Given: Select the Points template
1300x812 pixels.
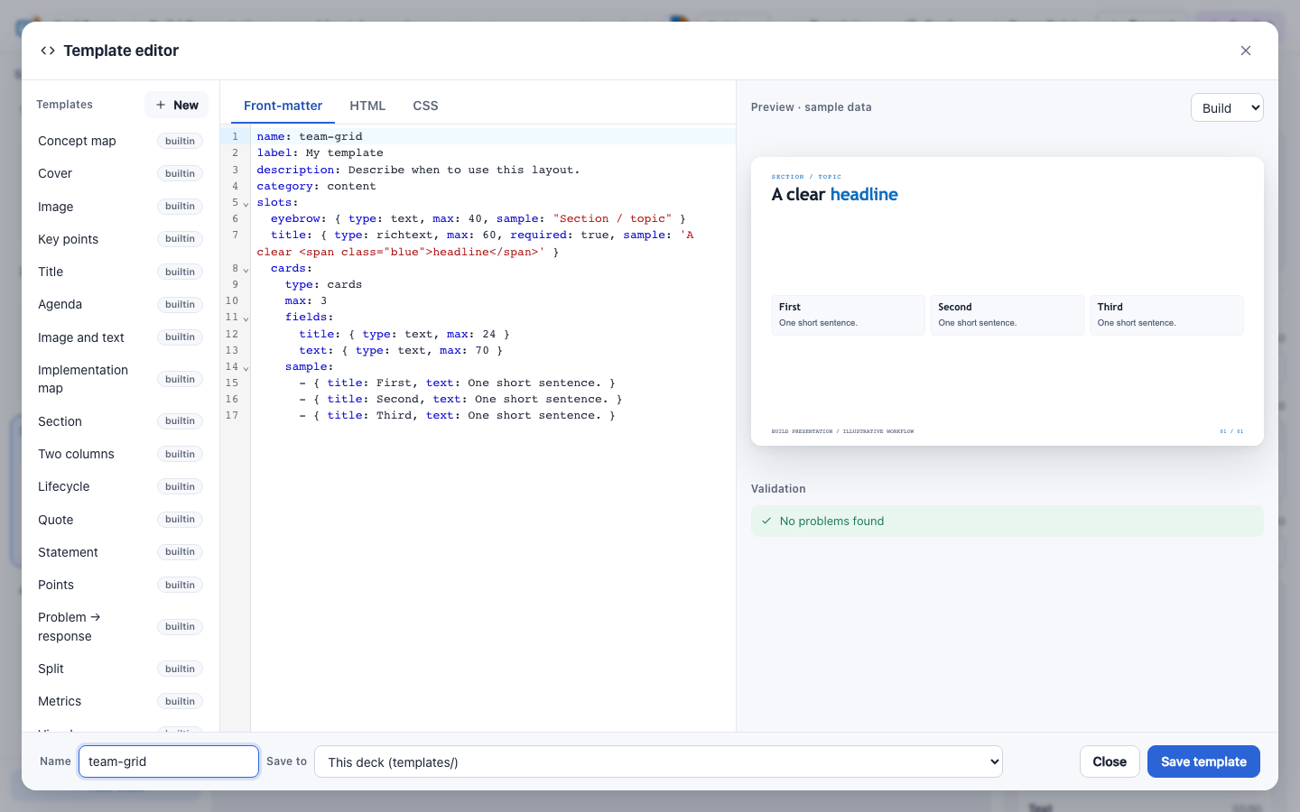Looking at the screenshot, I should pos(120,585).
